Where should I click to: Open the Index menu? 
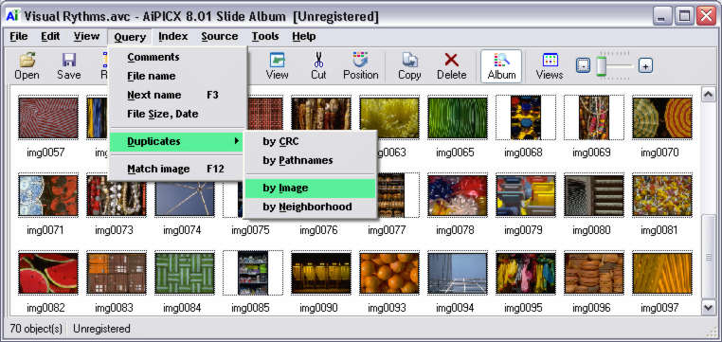coord(172,36)
